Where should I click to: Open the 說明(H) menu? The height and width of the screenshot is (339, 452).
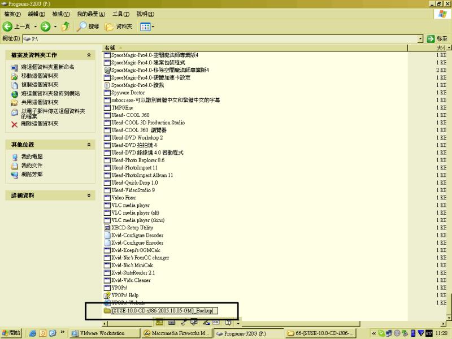point(145,14)
